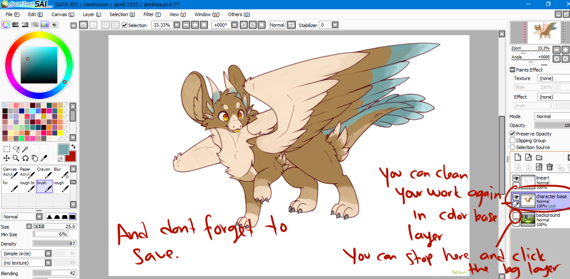Clear the layer with eraser icon
The width and height of the screenshot is (570, 279).
(x=539, y=167)
